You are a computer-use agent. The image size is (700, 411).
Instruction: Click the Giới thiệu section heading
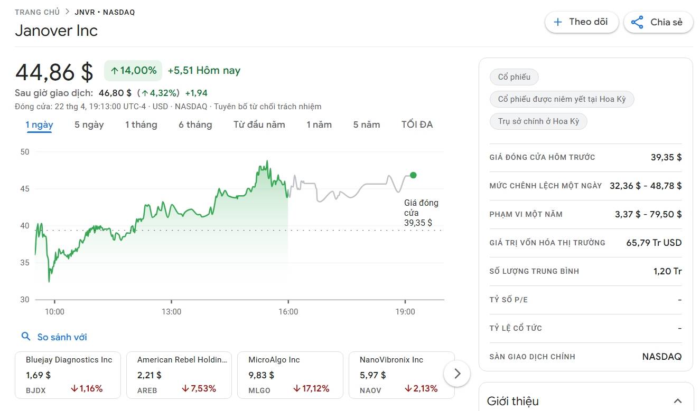point(513,401)
